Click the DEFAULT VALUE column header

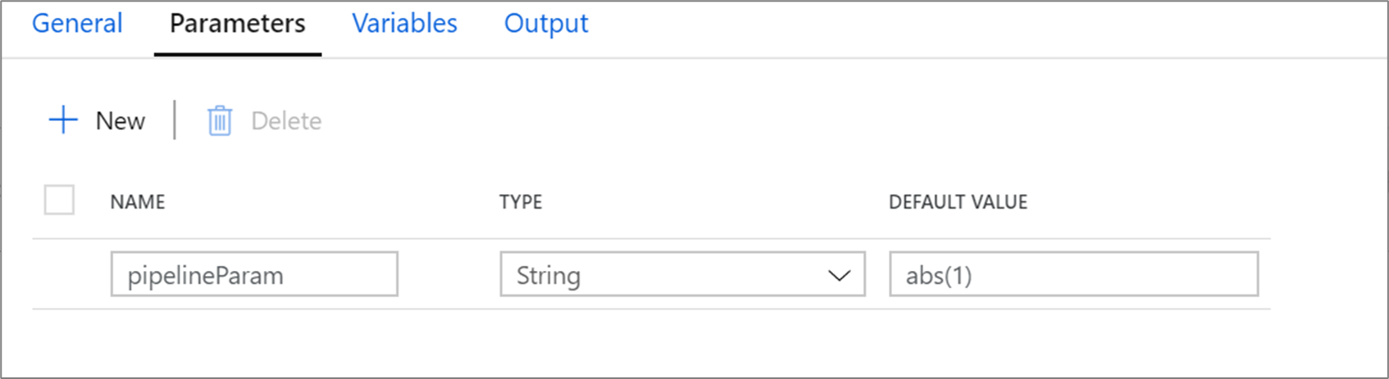pyautogui.click(x=958, y=202)
